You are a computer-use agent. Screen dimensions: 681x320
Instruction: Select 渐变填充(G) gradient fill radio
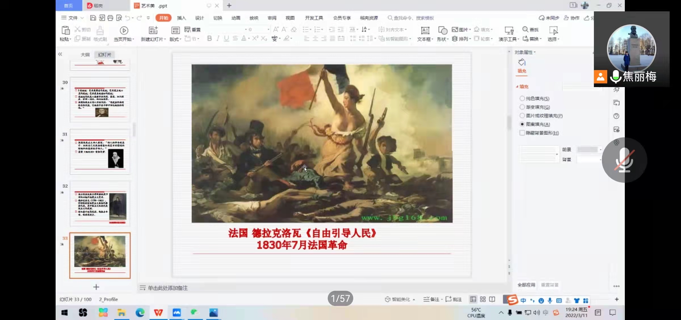coord(522,107)
